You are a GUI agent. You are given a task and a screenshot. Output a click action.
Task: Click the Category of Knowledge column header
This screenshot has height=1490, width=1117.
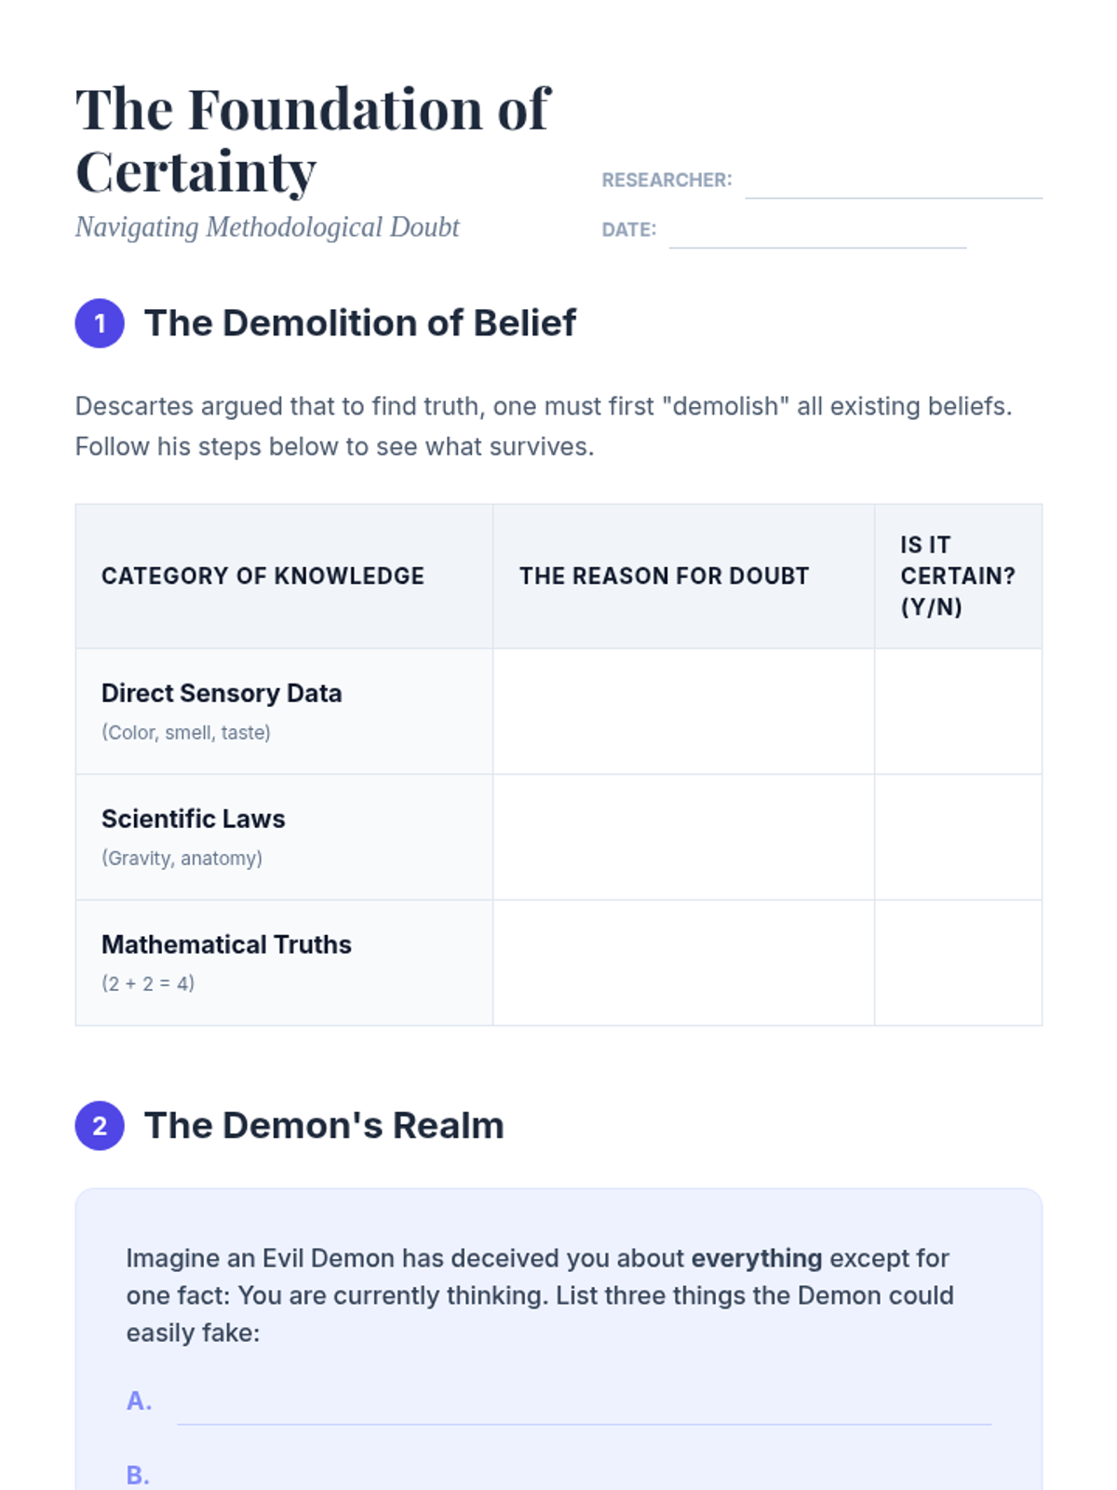[262, 576]
